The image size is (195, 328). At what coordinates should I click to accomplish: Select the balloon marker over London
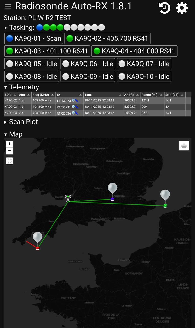click(x=112, y=192)
